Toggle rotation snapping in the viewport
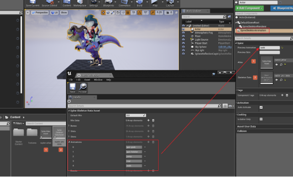The width and height of the screenshot is (293, 177). [x=140, y=12]
